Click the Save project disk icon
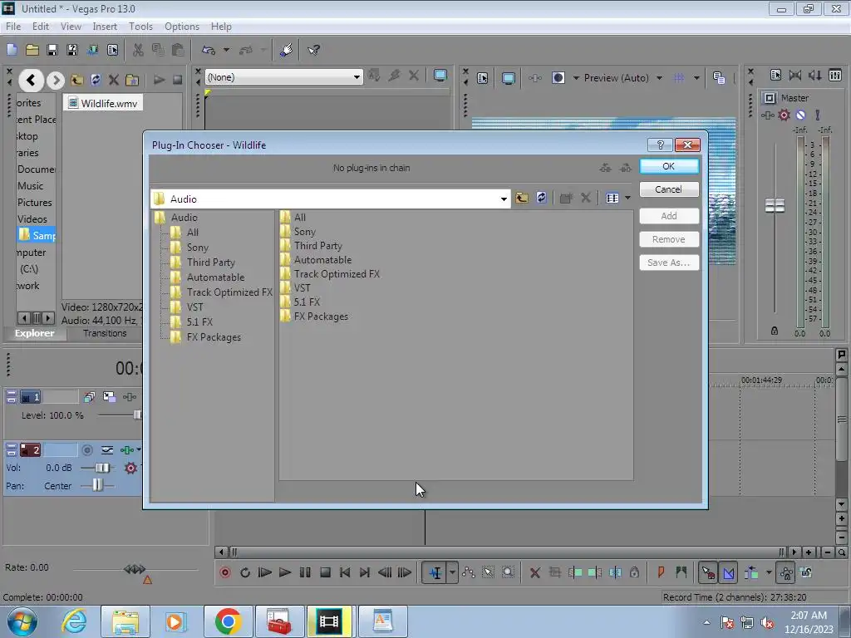This screenshot has width=851, height=638. point(52,50)
